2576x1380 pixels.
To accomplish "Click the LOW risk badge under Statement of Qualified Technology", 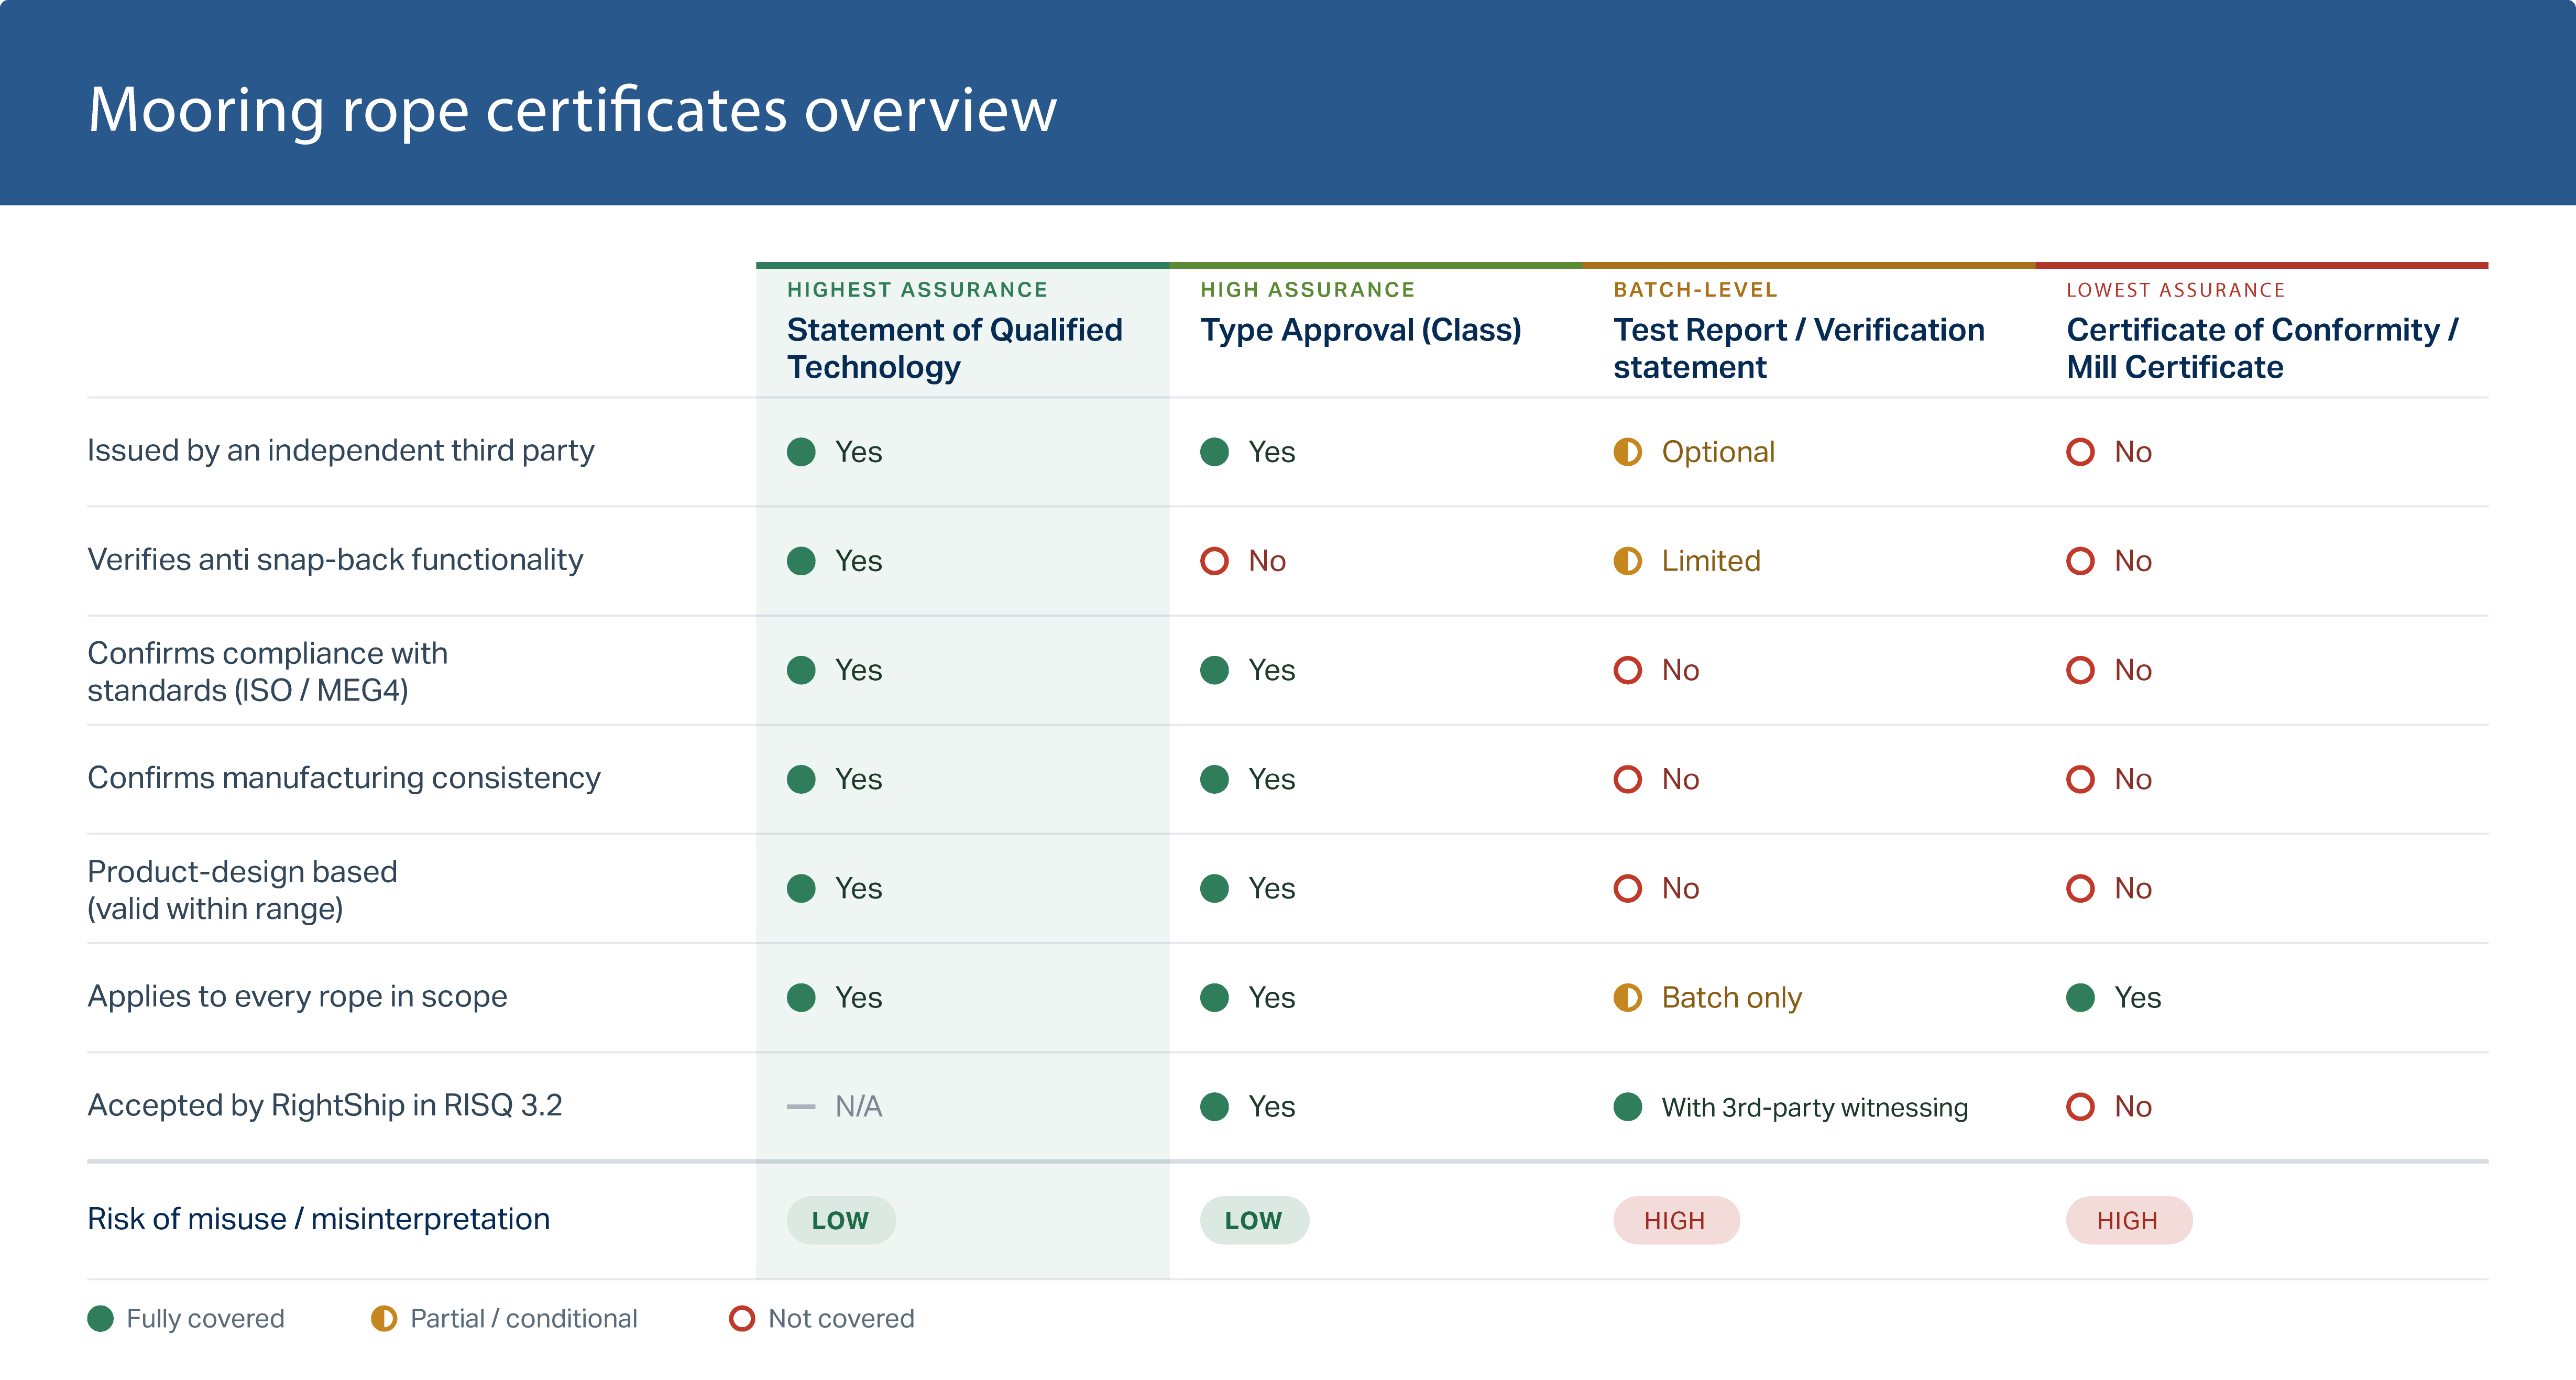I will point(840,1220).
